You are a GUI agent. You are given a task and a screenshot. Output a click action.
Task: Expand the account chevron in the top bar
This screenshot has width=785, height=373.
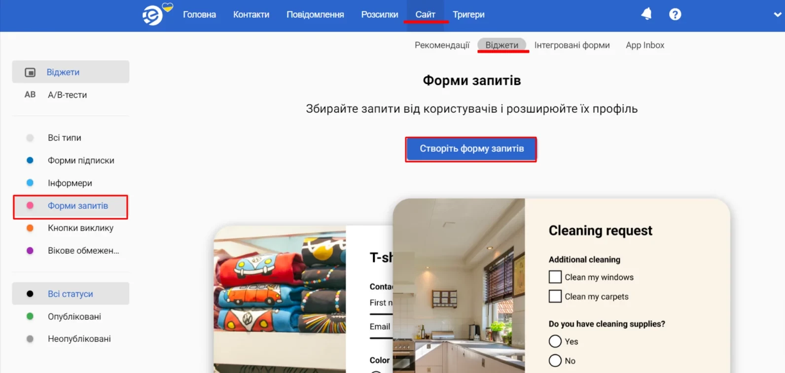point(778,14)
